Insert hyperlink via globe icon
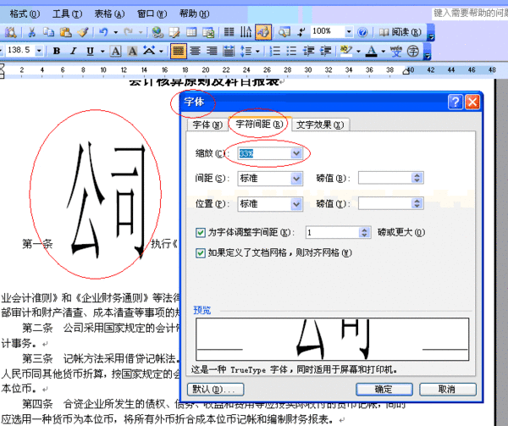Screen dimensions: 508x426 [x=157, y=32]
